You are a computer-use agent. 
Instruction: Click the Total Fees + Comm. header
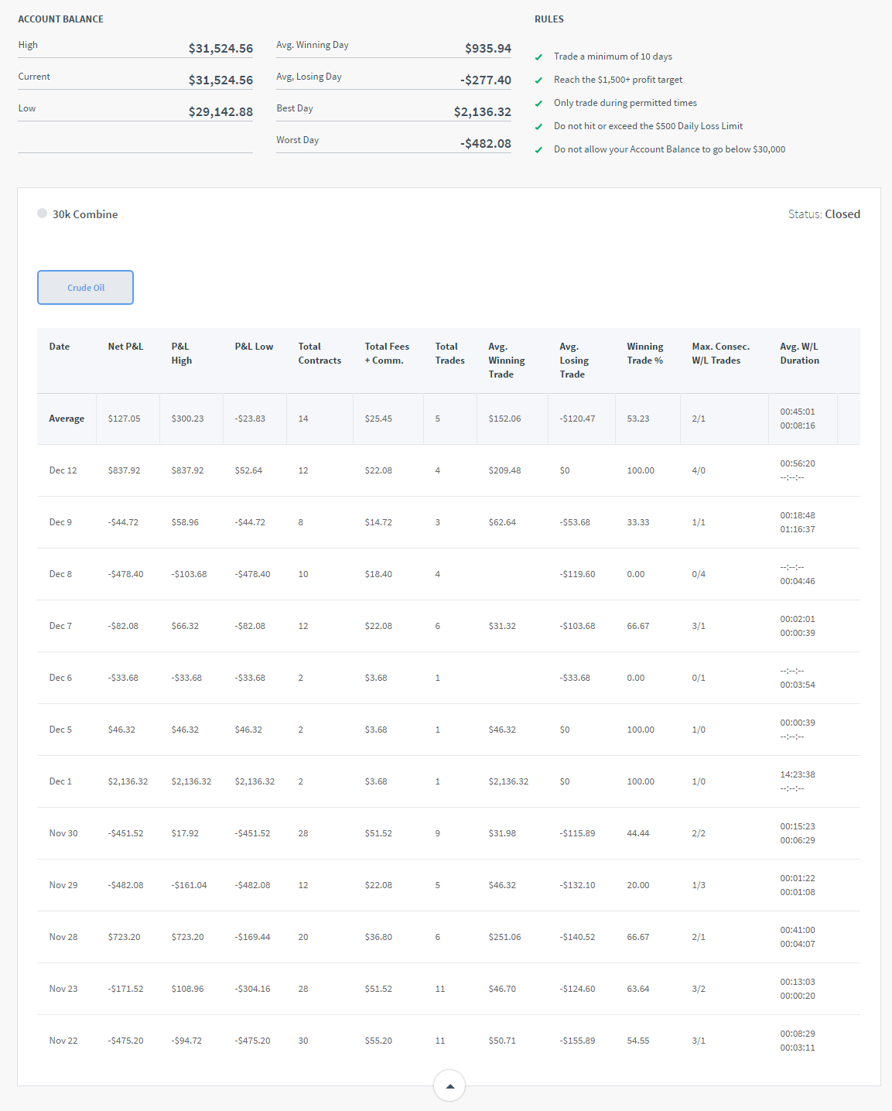click(387, 354)
